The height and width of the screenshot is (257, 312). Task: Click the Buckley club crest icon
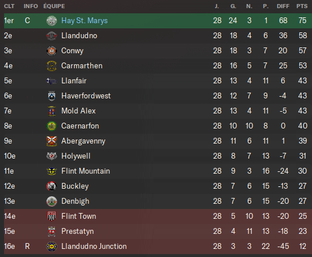(x=51, y=186)
